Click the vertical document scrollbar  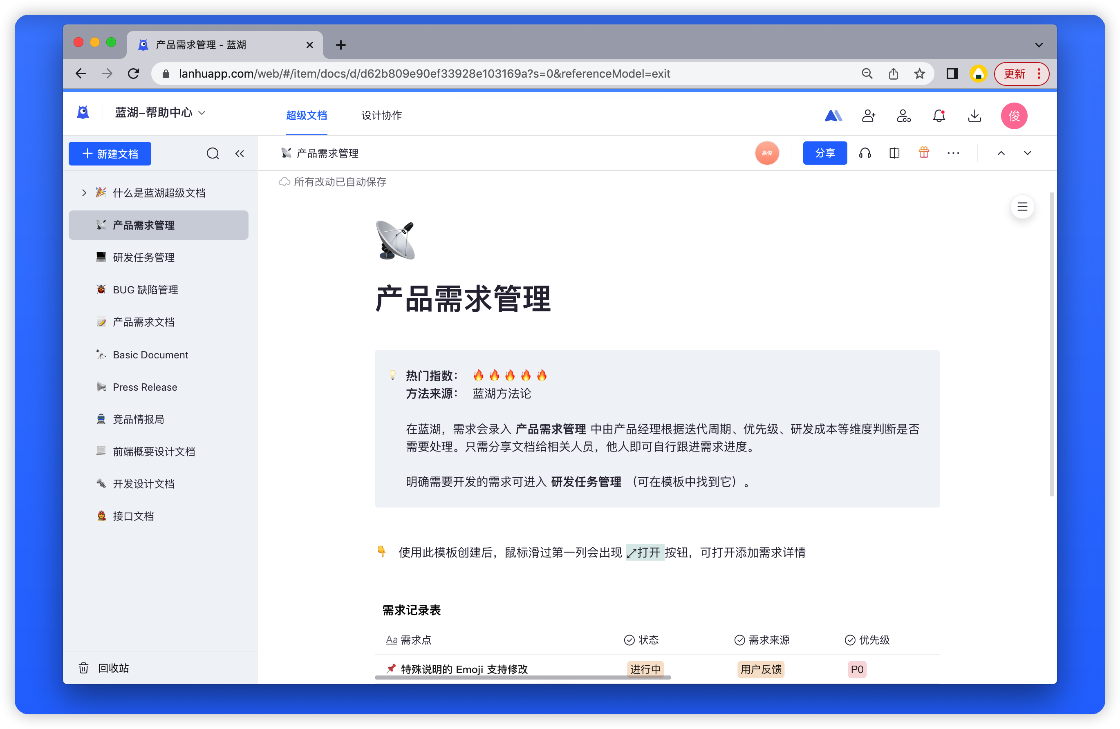(1051, 344)
